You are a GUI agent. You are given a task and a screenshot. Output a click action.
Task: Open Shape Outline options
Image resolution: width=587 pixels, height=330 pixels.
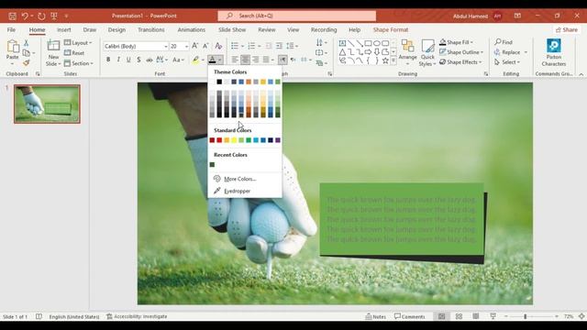(x=461, y=52)
